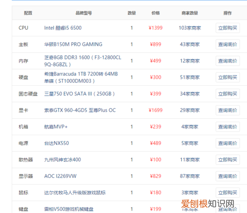Open the 华硕B150M PRO GAMING link
Screen dimensions: 247x213
click(73, 44)
